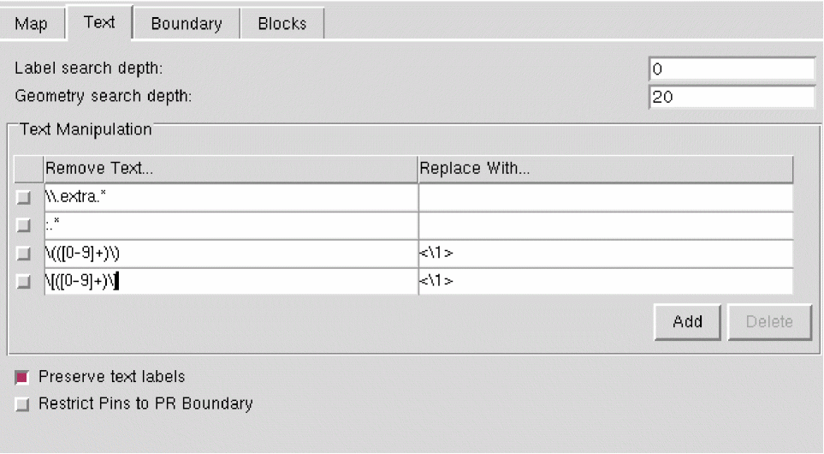Edit the \\.extra.* remove text cell
Image resolution: width=824 pixels, height=454 pixels.
[230, 198]
